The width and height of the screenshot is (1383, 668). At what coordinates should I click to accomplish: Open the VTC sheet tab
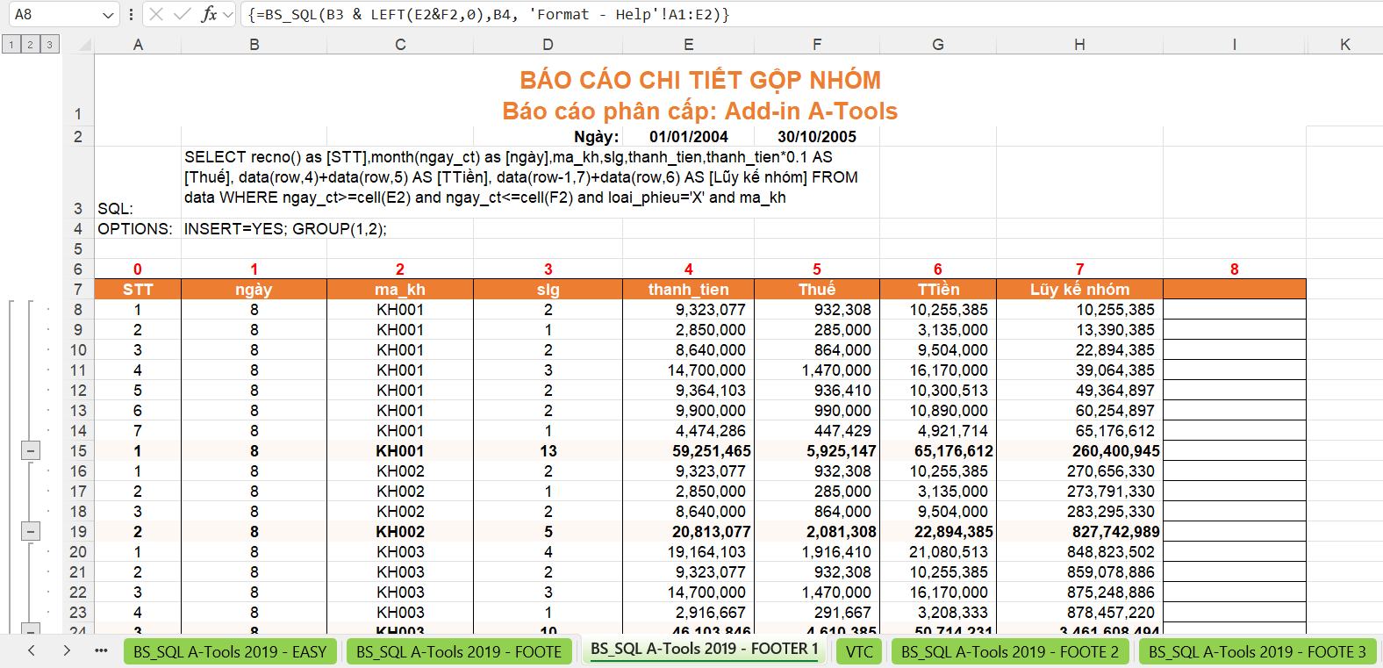click(859, 652)
